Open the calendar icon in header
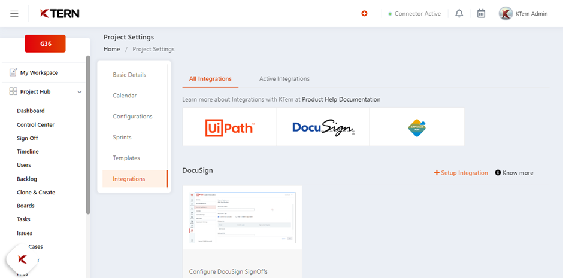 click(481, 14)
